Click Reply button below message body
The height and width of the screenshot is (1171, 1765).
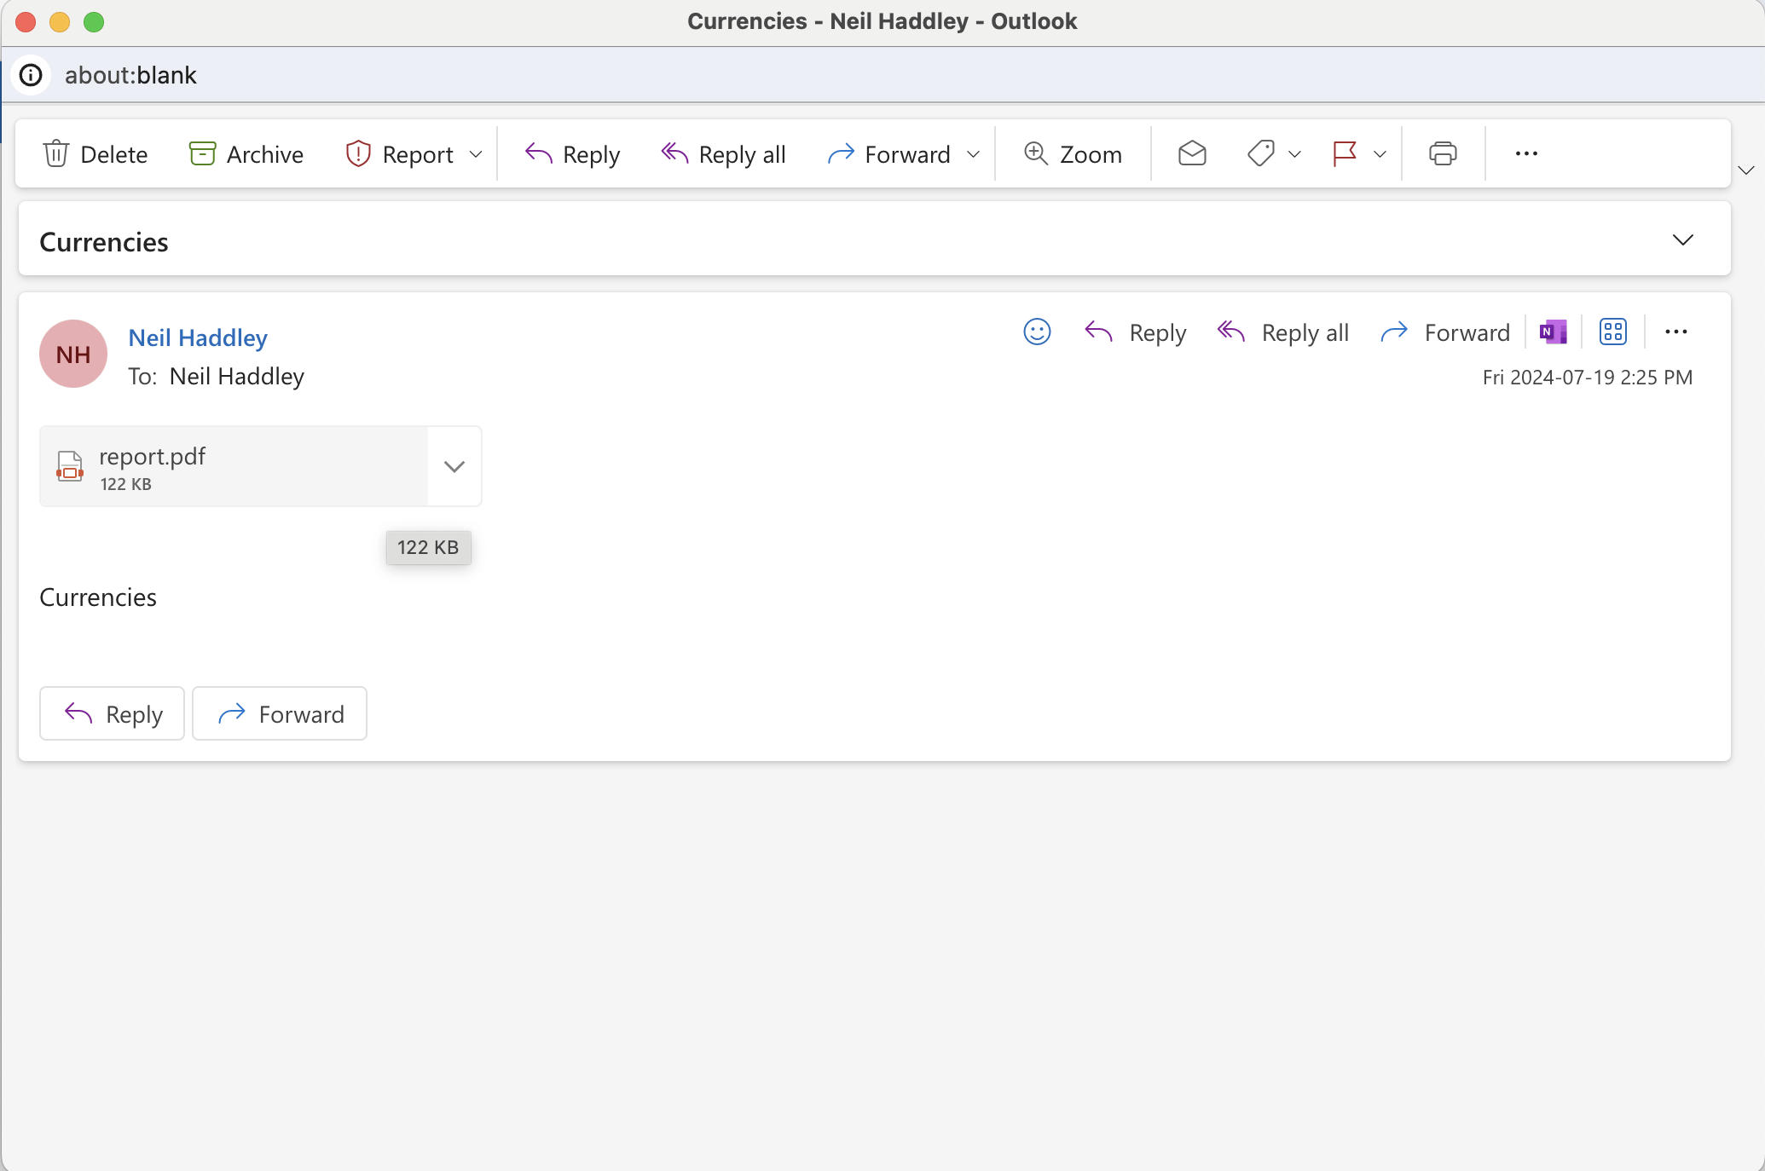[x=113, y=714]
